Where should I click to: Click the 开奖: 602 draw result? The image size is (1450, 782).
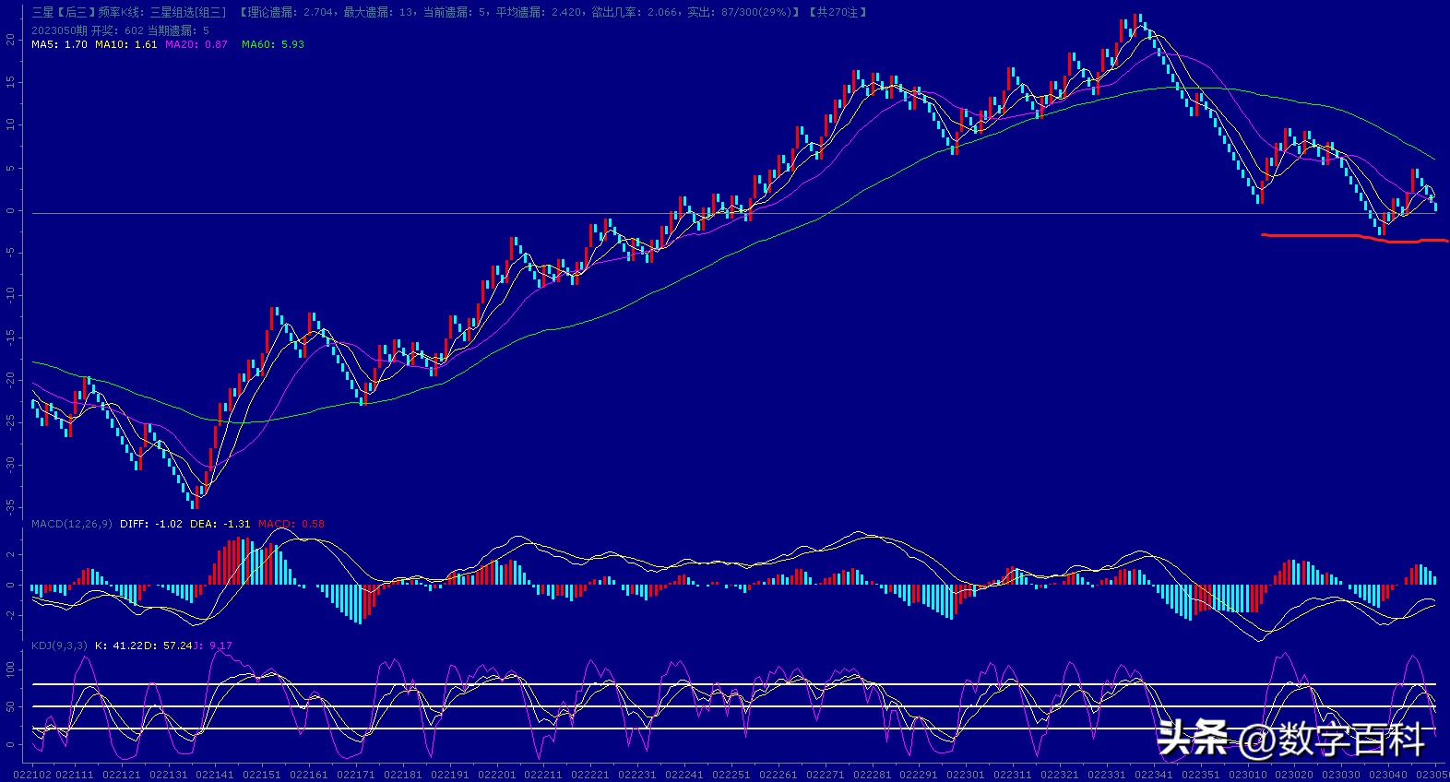click(117, 30)
